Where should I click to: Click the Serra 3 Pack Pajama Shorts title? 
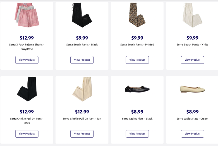[x=27, y=47]
